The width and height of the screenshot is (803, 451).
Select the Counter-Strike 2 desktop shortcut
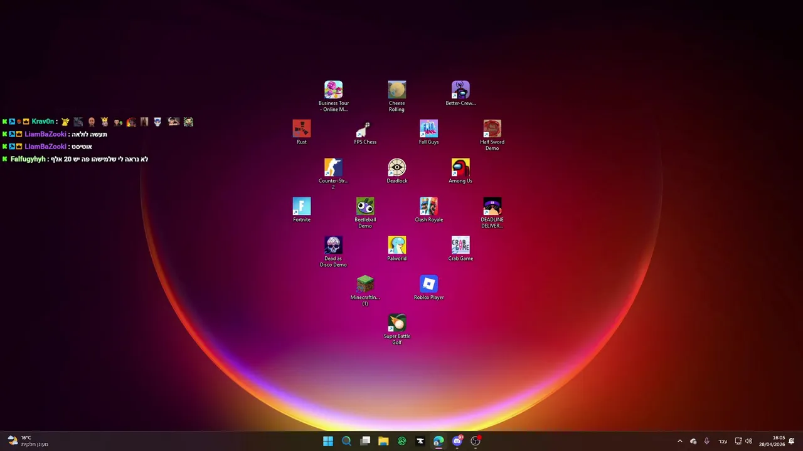(x=333, y=174)
